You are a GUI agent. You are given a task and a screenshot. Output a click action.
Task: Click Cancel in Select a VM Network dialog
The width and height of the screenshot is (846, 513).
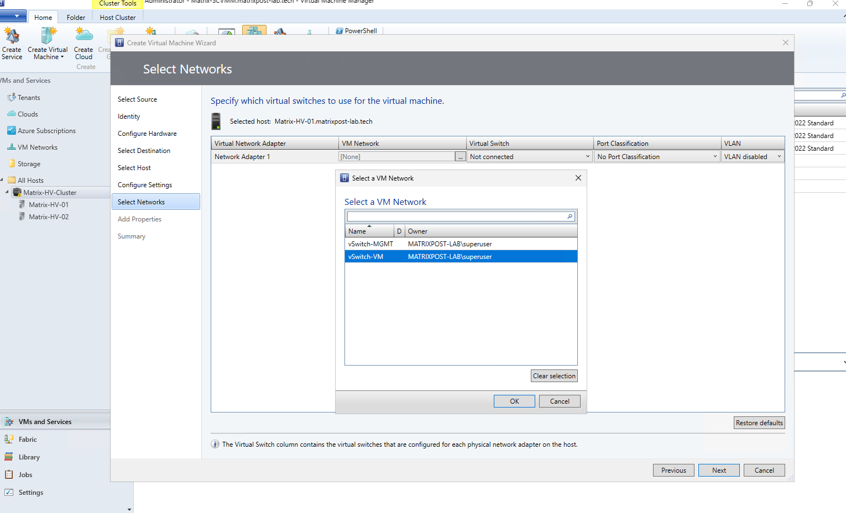[x=560, y=401]
